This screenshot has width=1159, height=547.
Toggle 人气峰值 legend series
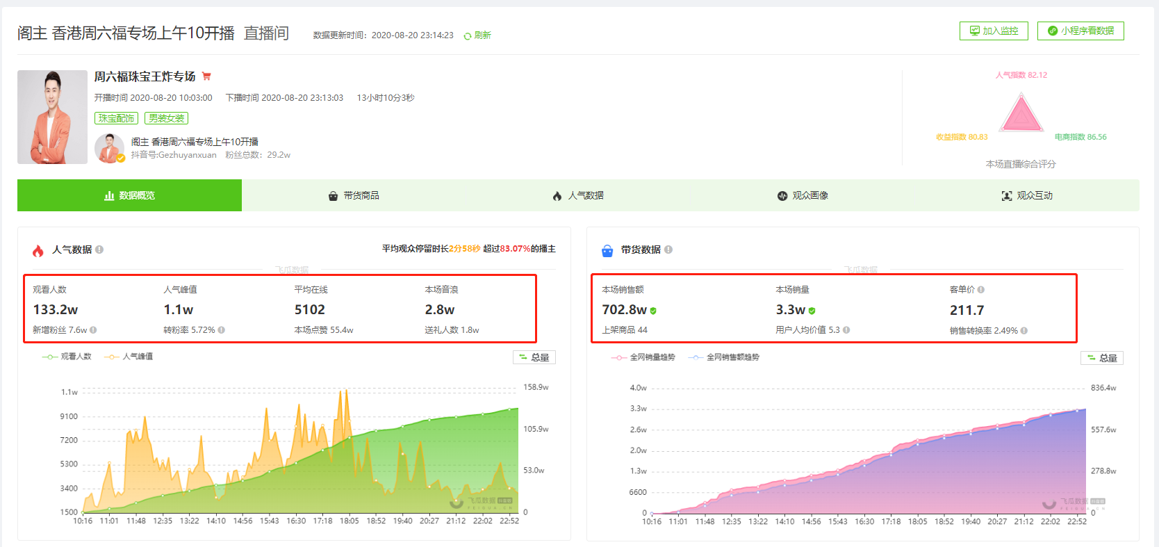click(129, 357)
